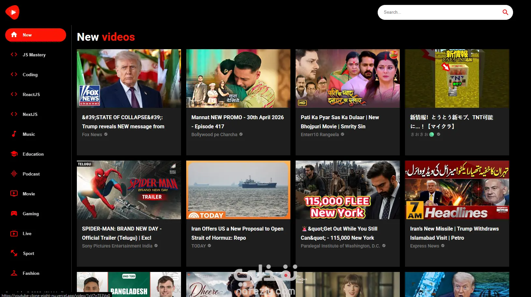Show the Live category
Image resolution: width=531 pixels, height=297 pixels.
click(35, 233)
